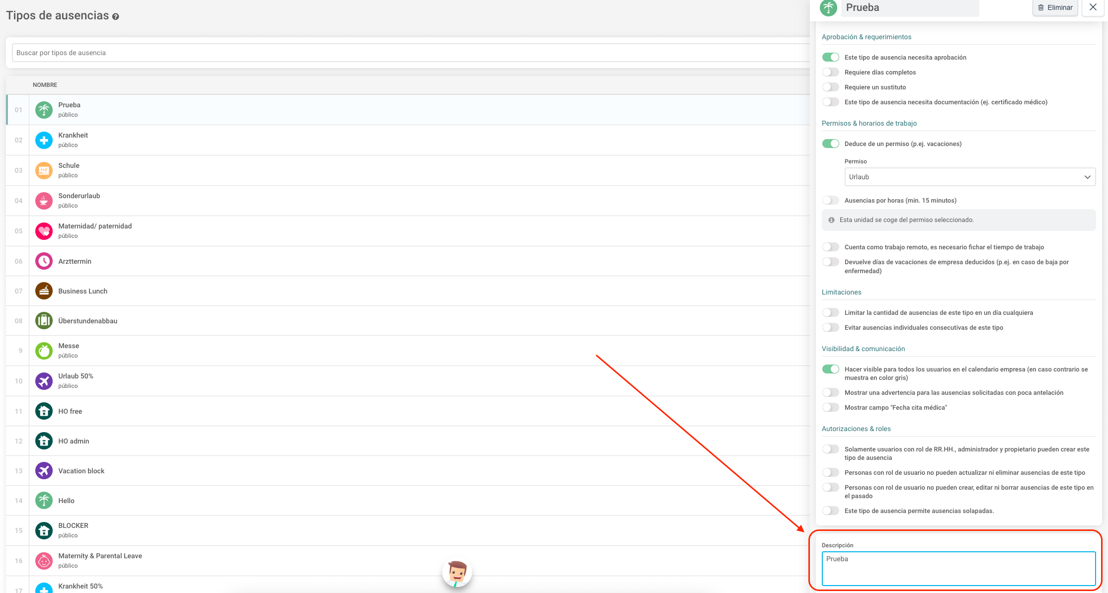Toggle 'Deduce de un permiso' switch
This screenshot has height=593, width=1108.
[x=831, y=144]
